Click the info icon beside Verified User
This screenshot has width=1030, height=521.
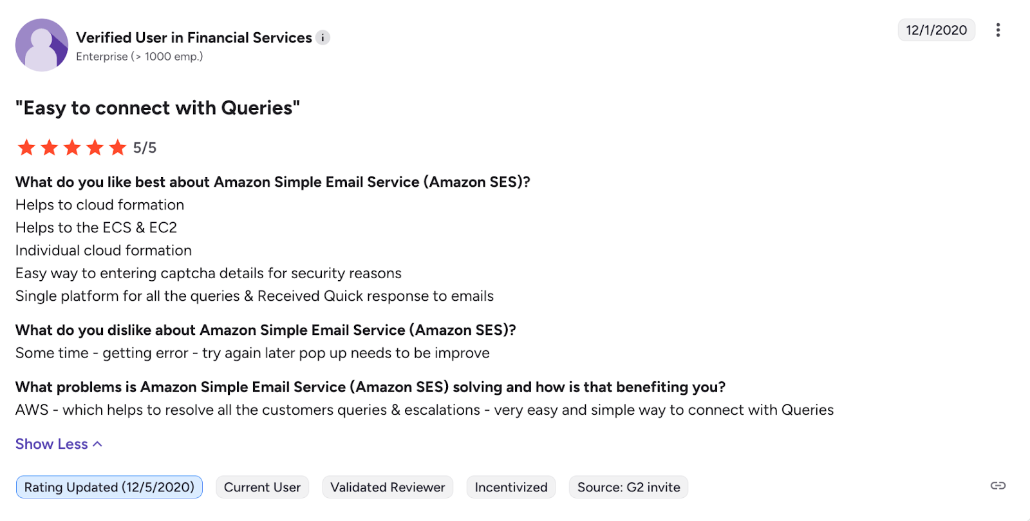(323, 38)
